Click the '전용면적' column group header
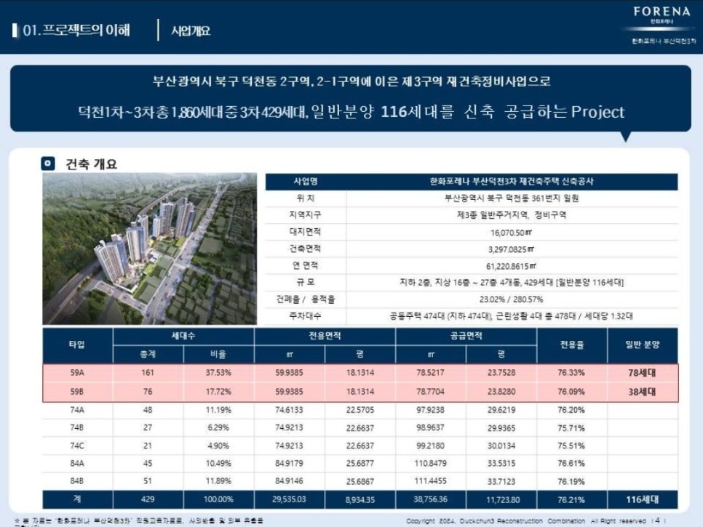This screenshot has width=703, height=527. [325, 336]
